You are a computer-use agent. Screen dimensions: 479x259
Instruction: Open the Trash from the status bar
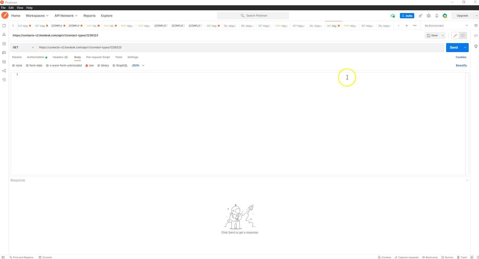pyautogui.click(x=462, y=257)
